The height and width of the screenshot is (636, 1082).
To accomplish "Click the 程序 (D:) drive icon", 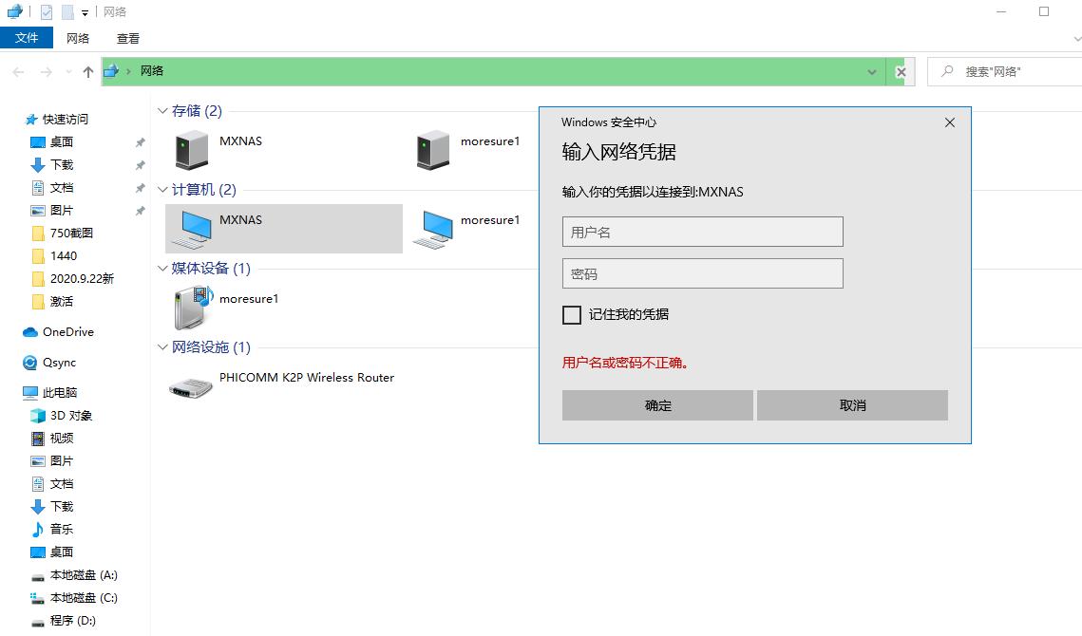I will tap(38, 622).
